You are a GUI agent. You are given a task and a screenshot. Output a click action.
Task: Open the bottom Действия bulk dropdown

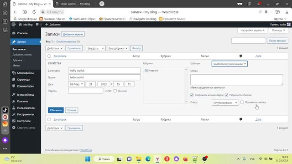[x=55, y=128]
